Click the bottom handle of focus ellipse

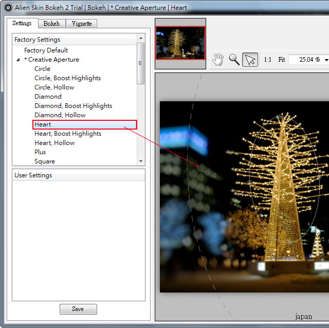(289, 243)
